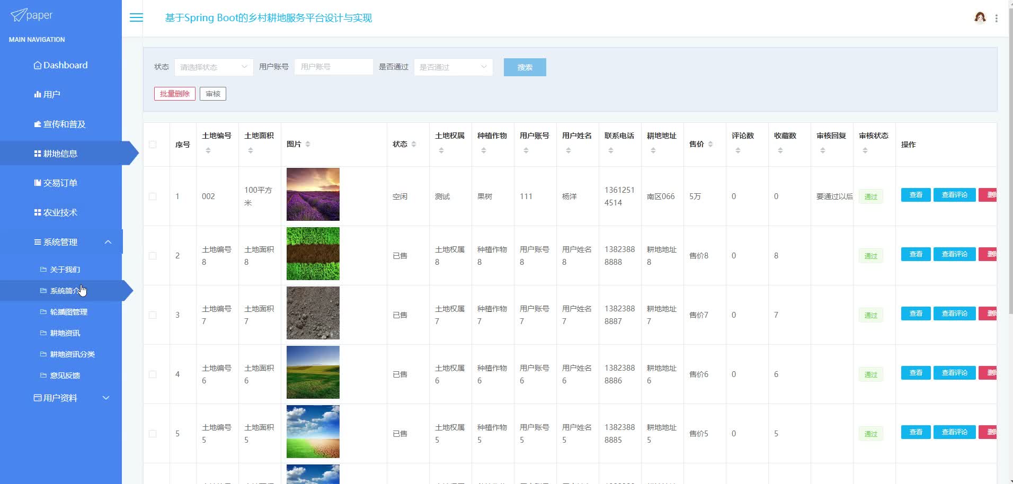1013x484 pixels.
Task: Sort by 种植作物 column sort arrows
Action: (484, 150)
